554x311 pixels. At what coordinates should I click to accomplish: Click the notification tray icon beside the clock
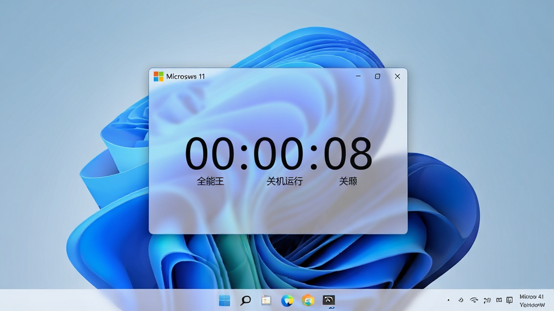(x=509, y=300)
